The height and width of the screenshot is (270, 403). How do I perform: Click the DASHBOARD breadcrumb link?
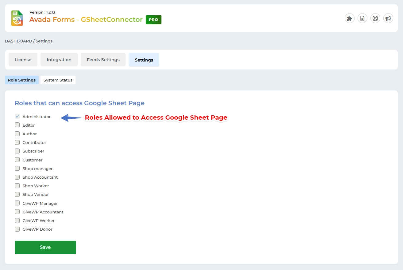pyautogui.click(x=18, y=41)
